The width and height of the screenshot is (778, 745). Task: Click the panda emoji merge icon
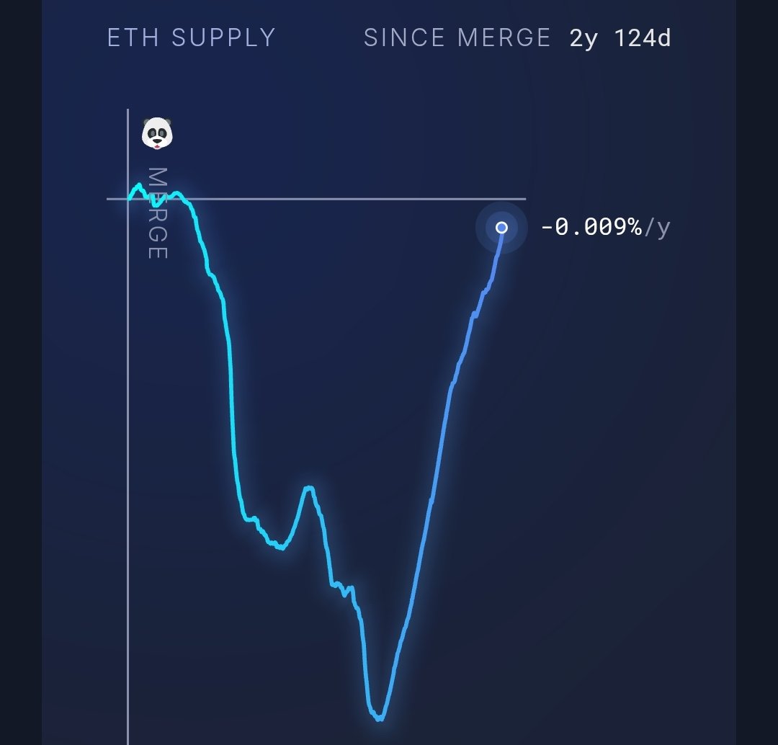(x=157, y=133)
